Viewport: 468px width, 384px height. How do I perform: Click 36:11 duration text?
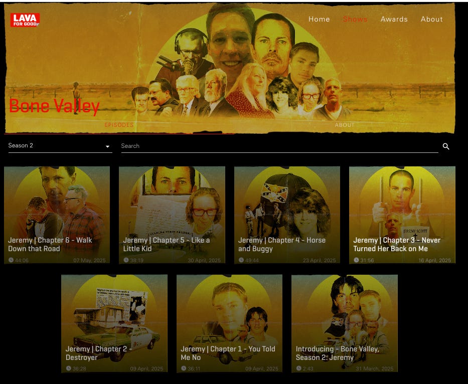(194, 369)
